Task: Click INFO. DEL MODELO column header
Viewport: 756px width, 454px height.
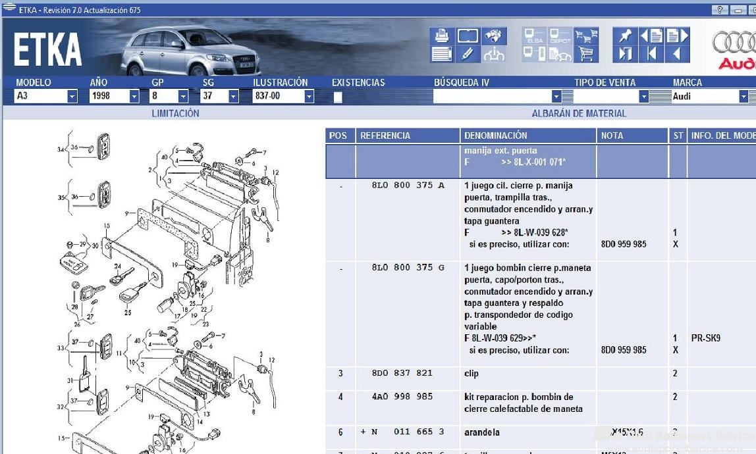Action: point(722,136)
